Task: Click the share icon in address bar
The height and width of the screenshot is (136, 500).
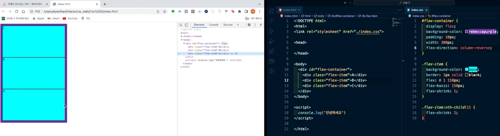Action: [158, 11]
